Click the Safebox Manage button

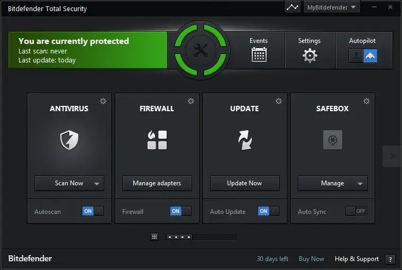click(x=333, y=183)
